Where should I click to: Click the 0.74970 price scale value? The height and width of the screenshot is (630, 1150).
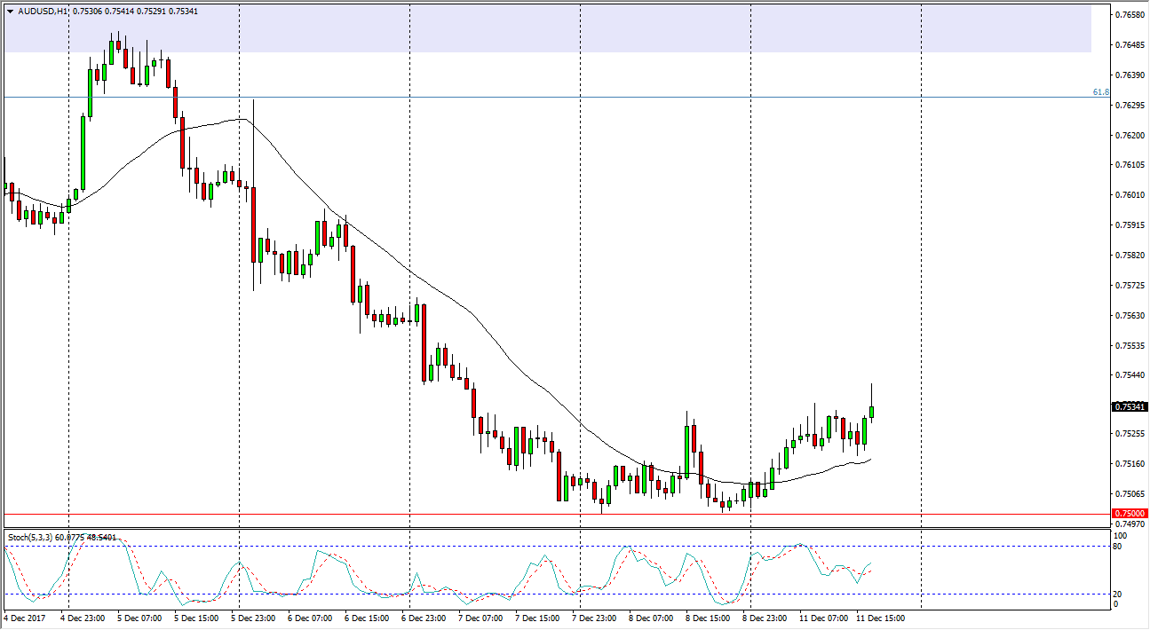tap(1130, 524)
